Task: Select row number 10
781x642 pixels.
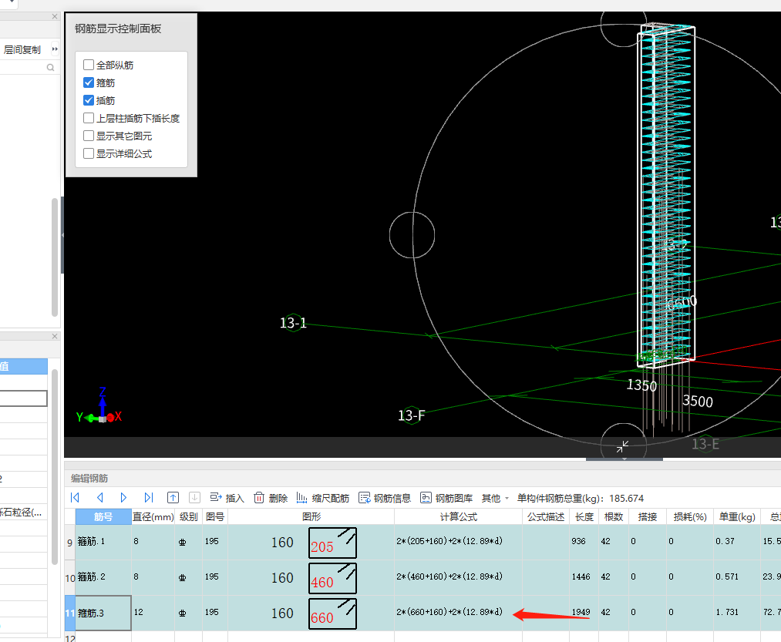Action: click(69, 578)
